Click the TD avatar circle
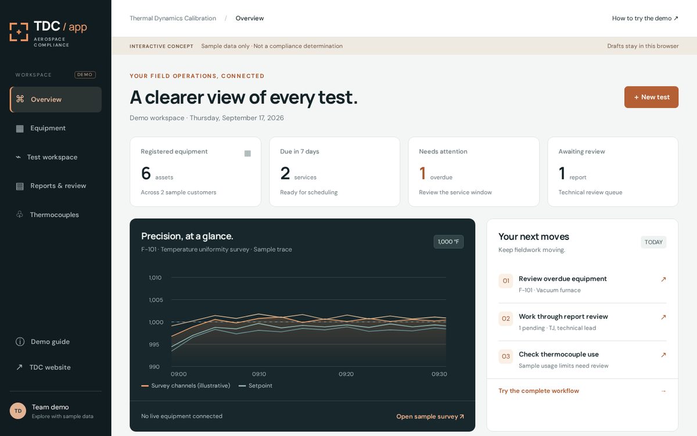Screen dimensions: 697x436 tap(18, 411)
